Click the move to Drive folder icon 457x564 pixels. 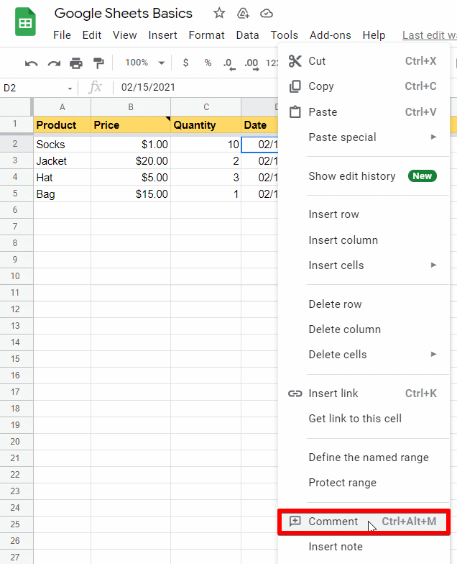(x=243, y=13)
